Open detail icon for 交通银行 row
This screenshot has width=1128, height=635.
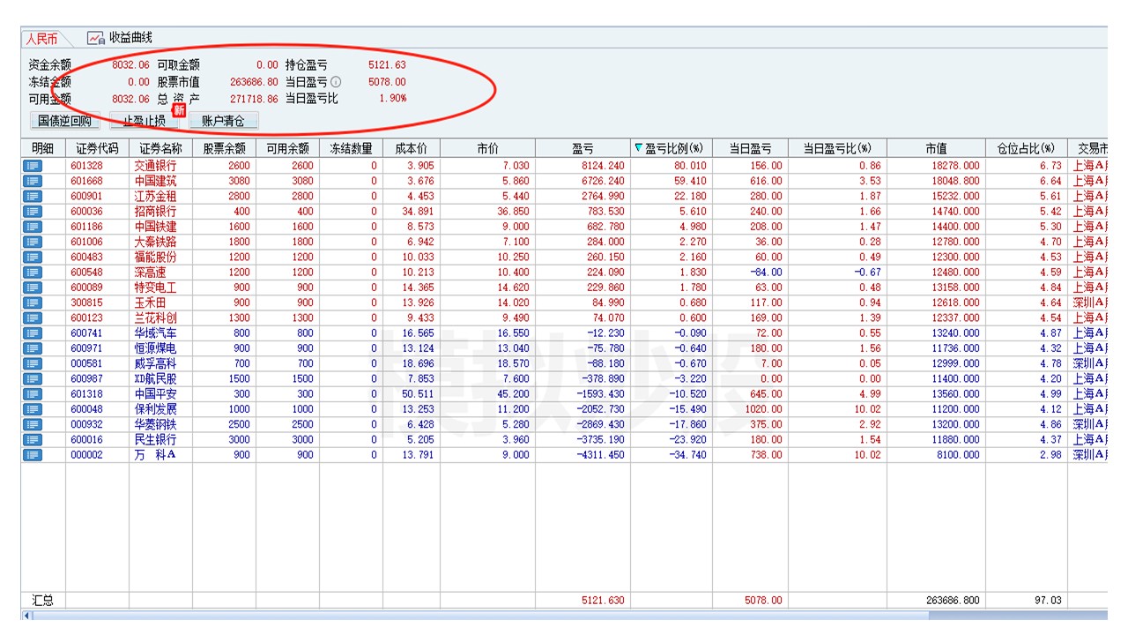click(x=33, y=166)
